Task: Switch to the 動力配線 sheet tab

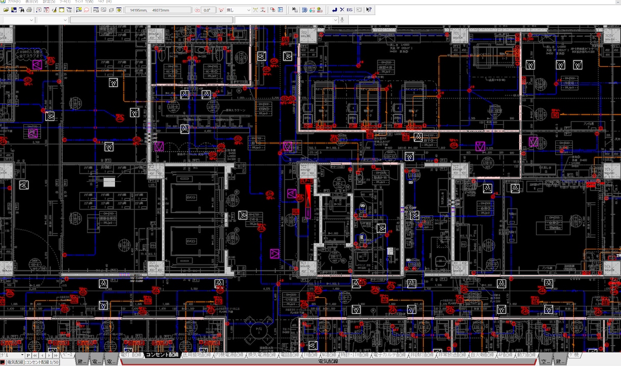Action: 527,355
